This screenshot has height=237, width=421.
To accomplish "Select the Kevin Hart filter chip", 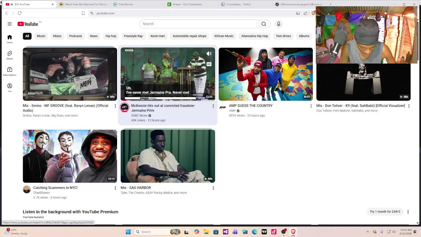I will (x=158, y=36).
